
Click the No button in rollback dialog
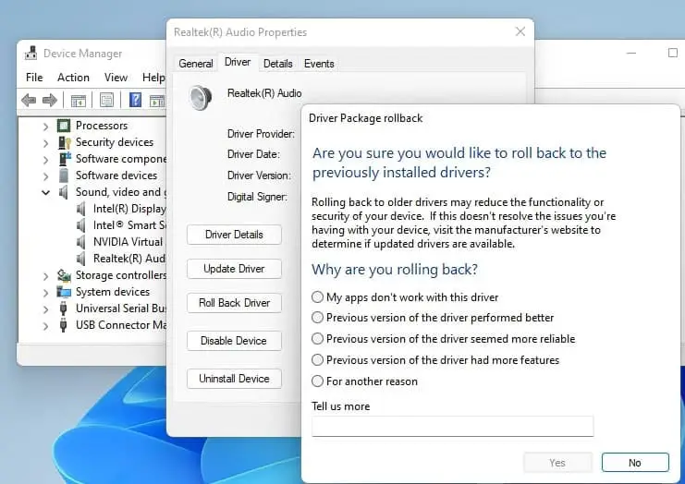click(634, 463)
